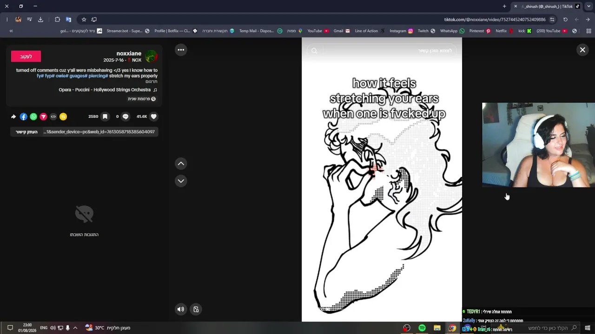Get the embed code icon

coord(53,117)
